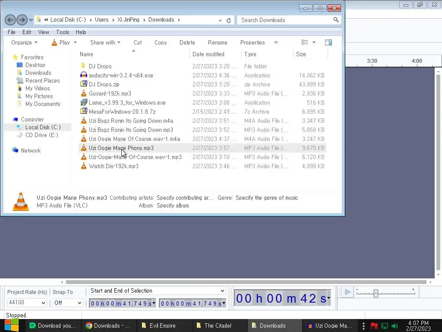The height and width of the screenshot is (332, 442).
Task: Open the Organize dropdown
Action: click(x=24, y=42)
